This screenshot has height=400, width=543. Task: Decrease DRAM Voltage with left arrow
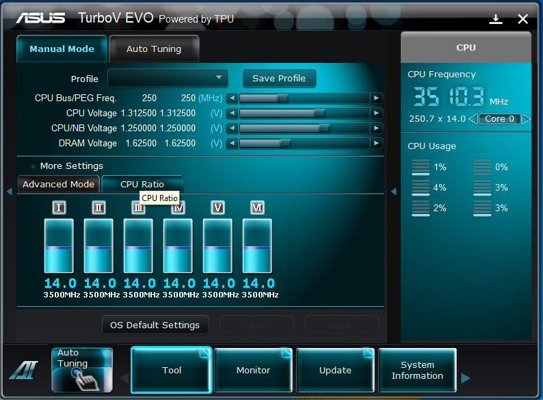233,143
